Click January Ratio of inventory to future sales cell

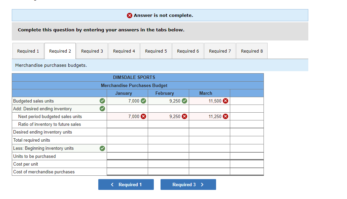click(128, 124)
